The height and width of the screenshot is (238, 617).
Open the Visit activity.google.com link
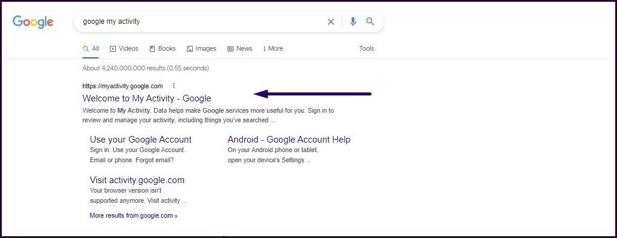[137, 180]
